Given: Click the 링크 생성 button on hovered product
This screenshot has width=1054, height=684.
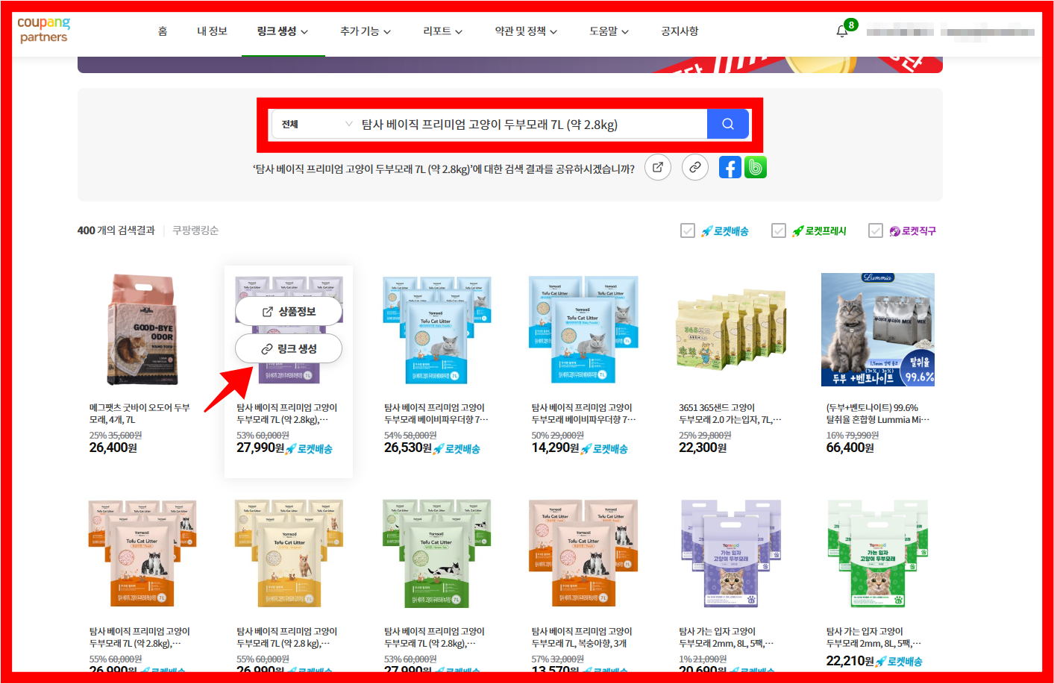Looking at the screenshot, I should (x=289, y=348).
